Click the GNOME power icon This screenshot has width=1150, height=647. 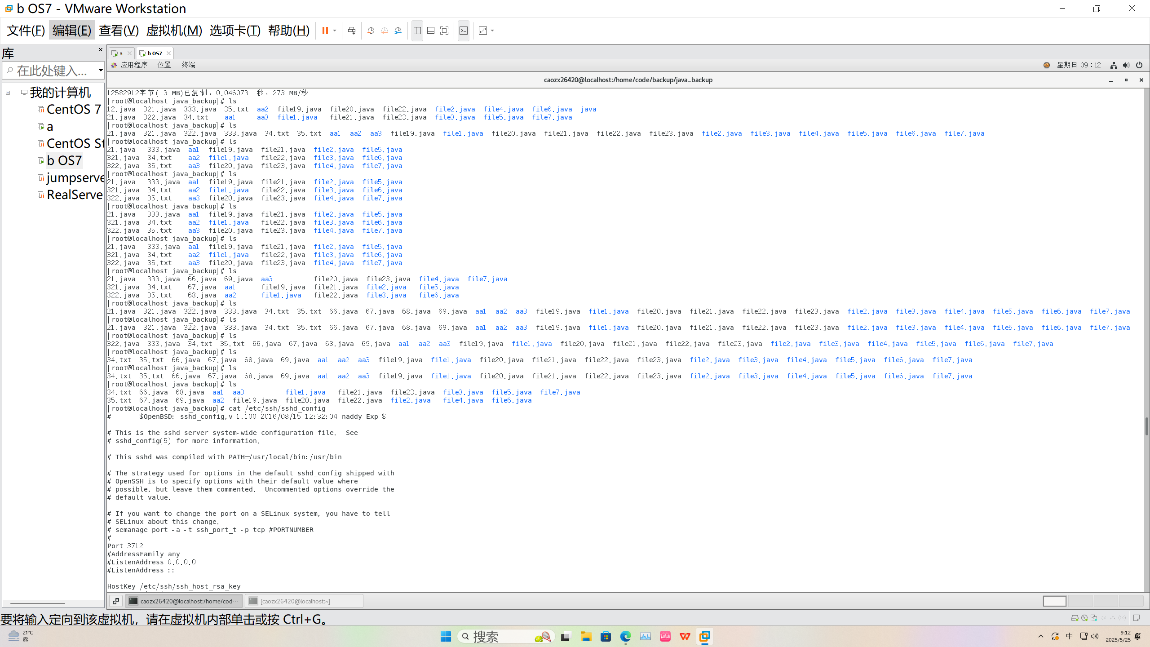click(x=1139, y=65)
